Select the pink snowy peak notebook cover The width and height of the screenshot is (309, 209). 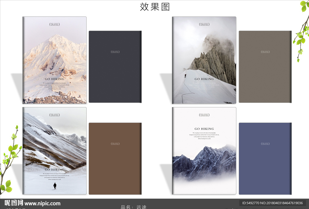click(55, 60)
